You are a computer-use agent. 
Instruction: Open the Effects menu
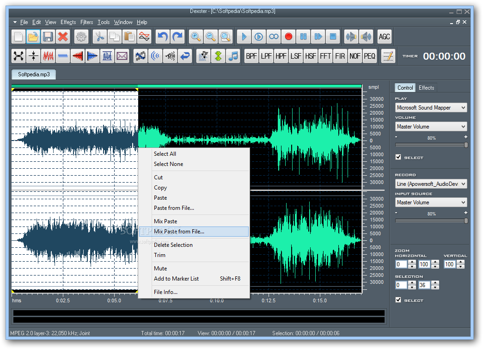[x=68, y=22]
